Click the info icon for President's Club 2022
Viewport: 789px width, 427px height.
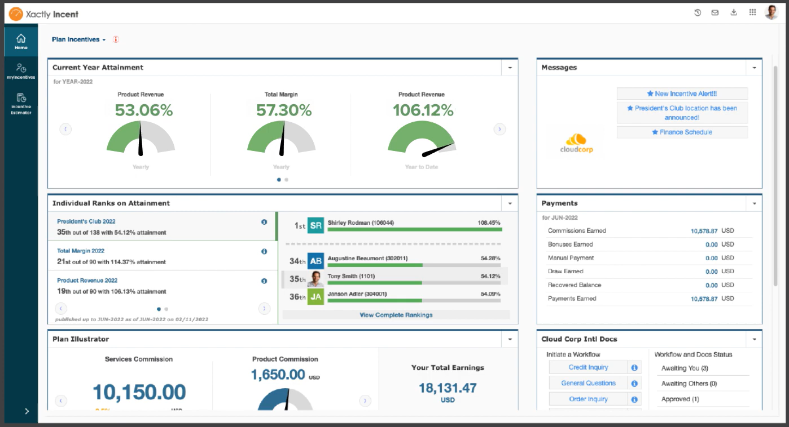point(264,222)
